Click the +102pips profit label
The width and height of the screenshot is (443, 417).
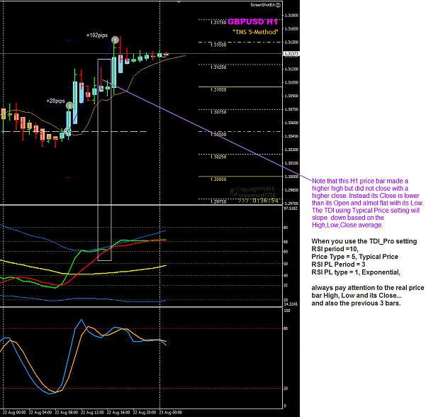[x=97, y=35]
